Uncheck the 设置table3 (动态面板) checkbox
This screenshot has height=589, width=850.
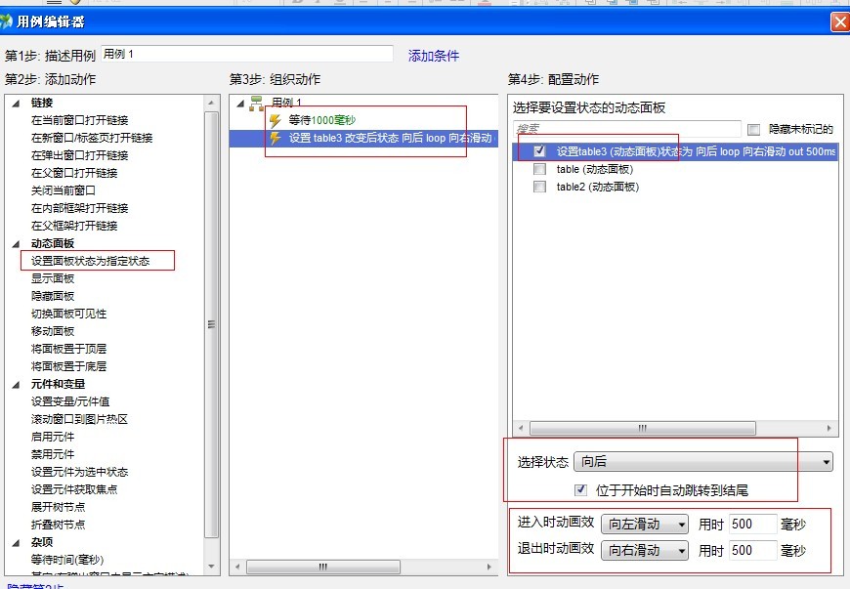tap(539, 151)
